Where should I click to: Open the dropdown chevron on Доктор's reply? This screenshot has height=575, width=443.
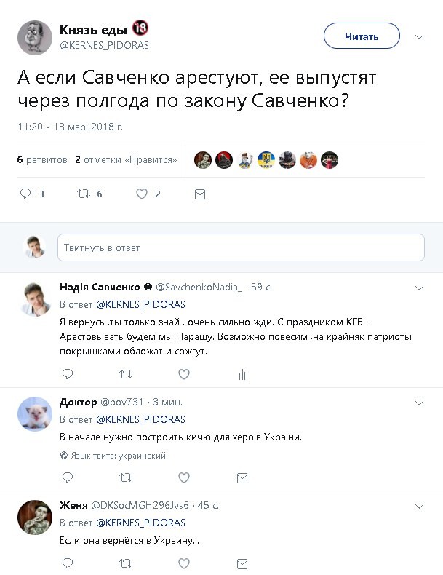pyautogui.click(x=419, y=402)
